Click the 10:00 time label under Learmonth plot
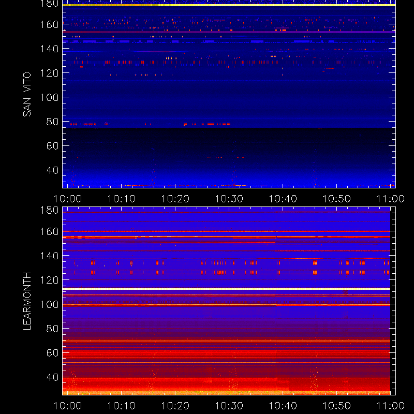The image size is (414, 414). tap(68, 406)
